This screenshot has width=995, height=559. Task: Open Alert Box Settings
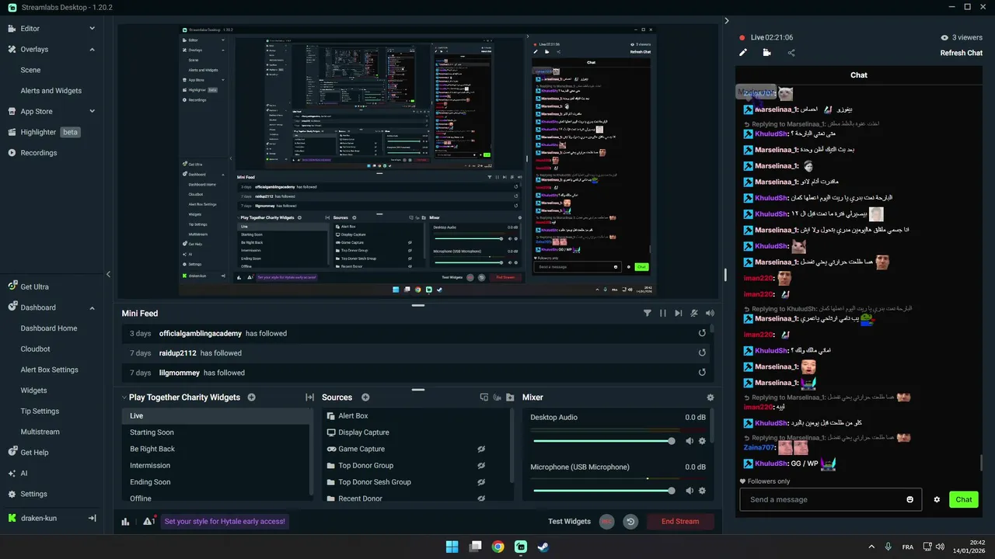point(49,370)
